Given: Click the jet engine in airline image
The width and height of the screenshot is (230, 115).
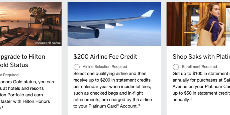Looking at the screenshot, I should coord(84,33).
